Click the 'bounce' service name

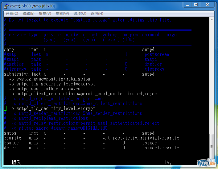point(11,143)
